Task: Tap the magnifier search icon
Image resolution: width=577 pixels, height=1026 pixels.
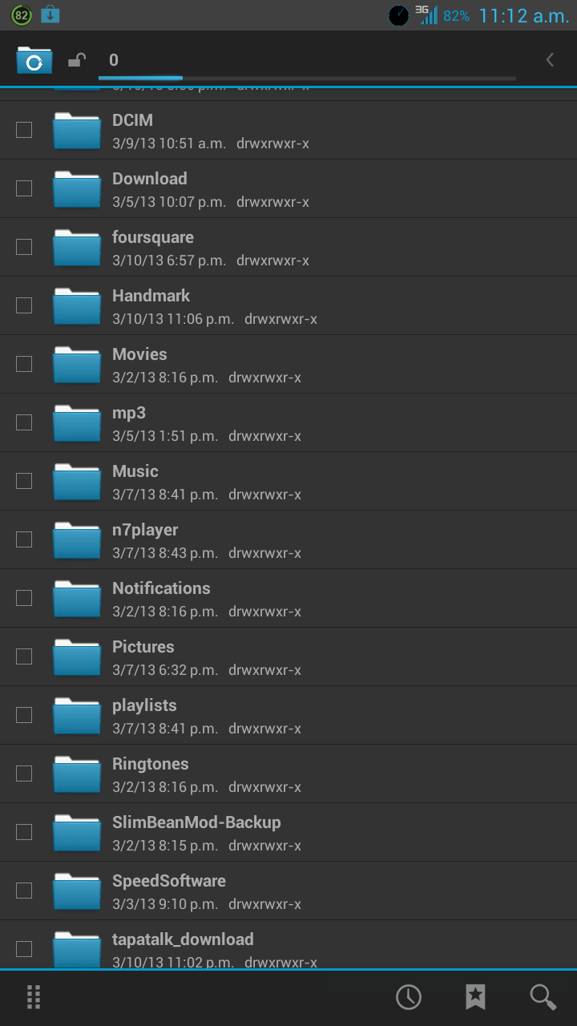Action: coord(543,997)
